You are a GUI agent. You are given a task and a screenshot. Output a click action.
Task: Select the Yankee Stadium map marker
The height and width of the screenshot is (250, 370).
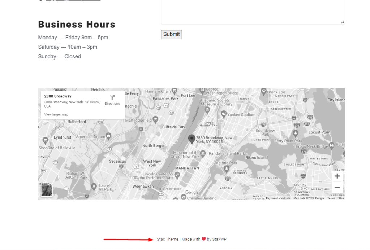point(223,114)
